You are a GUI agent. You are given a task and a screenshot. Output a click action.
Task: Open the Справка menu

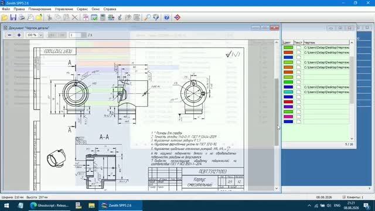click(110, 9)
